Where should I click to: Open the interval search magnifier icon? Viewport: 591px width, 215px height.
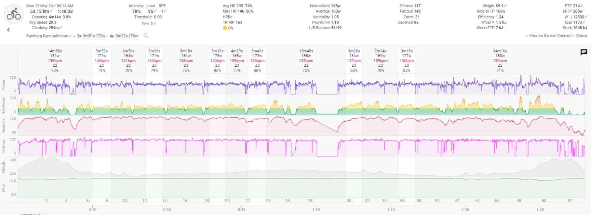(x=146, y=36)
